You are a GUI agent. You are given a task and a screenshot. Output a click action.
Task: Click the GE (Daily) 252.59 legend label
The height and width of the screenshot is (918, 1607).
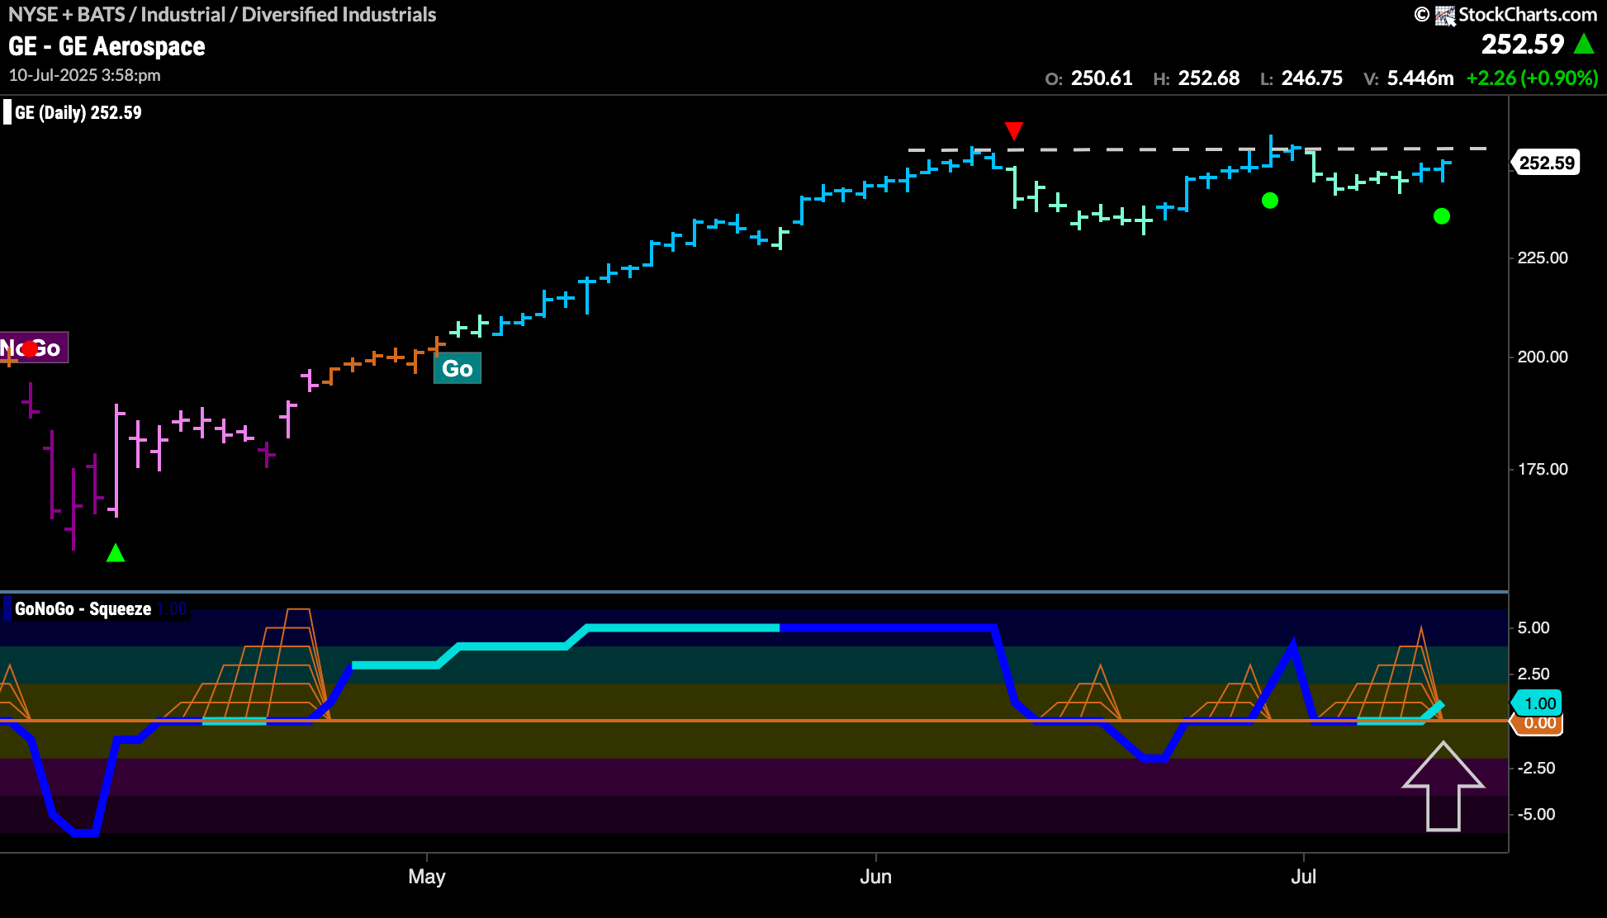[x=78, y=112]
